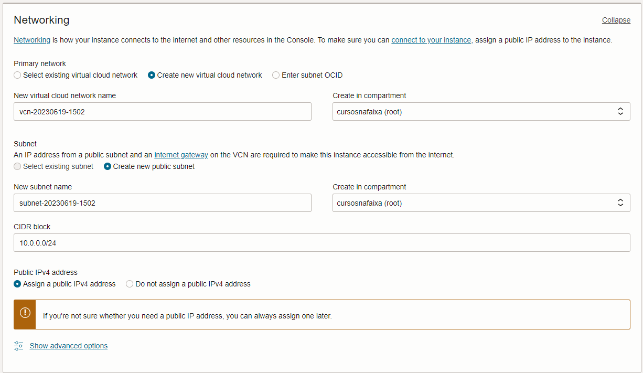Enable Assign a public IPv4 address
Screen dimensions: 643x373
pyautogui.click(x=18, y=284)
